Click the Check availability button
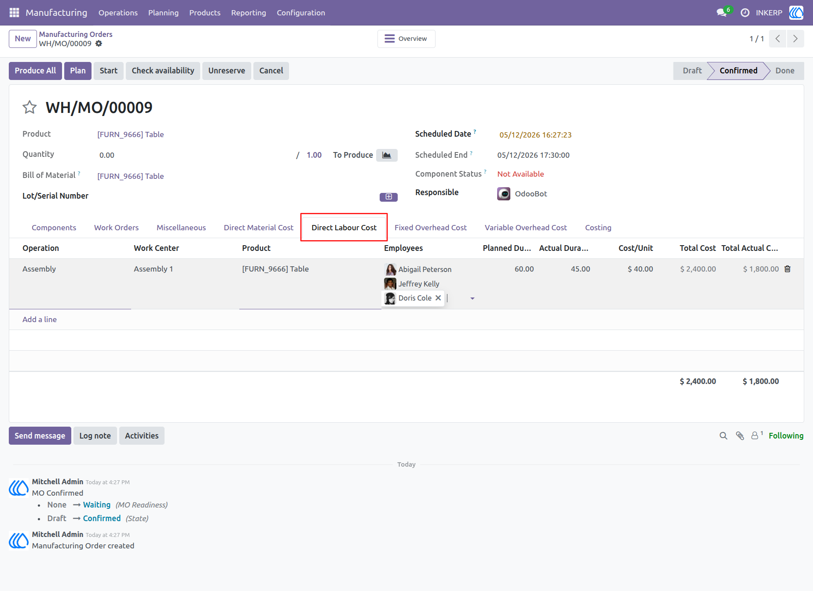The height and width of the screenshot is (591, 813). 163,71
